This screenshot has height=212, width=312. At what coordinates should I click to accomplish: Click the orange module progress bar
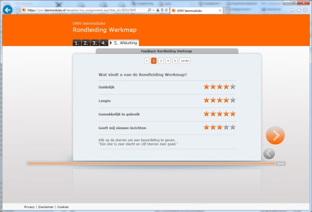click(x=151, y=164)
